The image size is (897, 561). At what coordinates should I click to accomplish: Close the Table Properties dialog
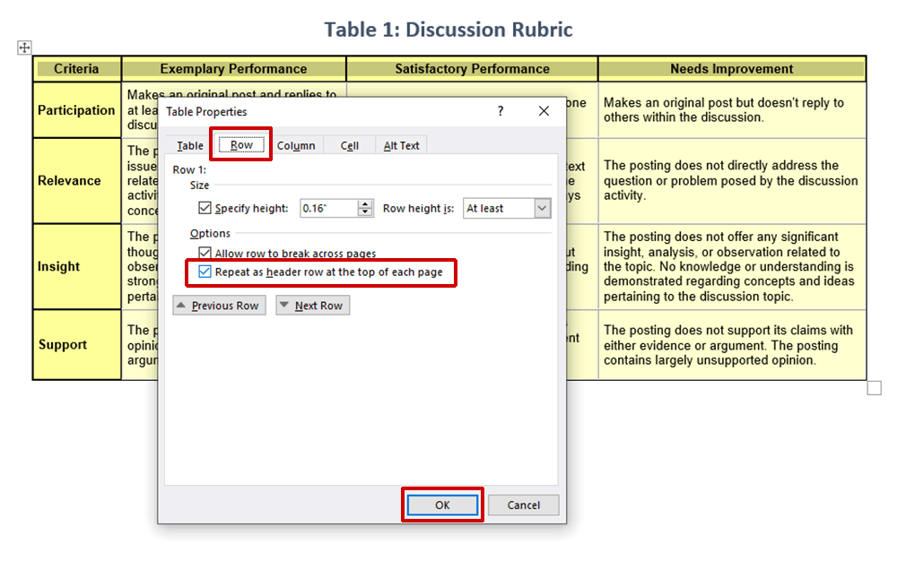pos(544,111)
